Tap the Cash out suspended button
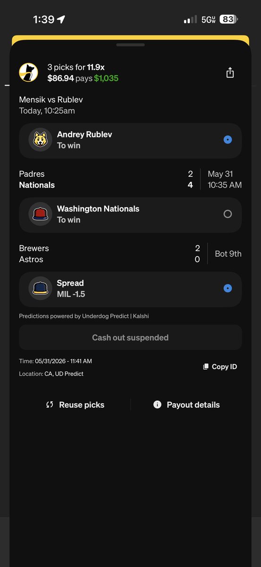Image resolution: width=261 pixels, height=567 pixels. tap(130, 337)
